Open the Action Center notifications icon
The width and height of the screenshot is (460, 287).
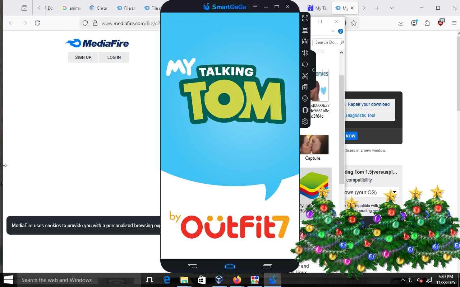click(429, 280)
